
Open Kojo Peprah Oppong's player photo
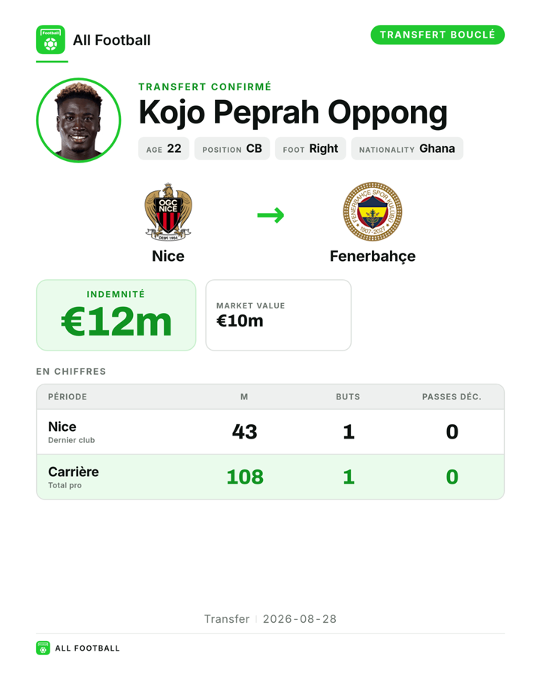tap(78, 120)
